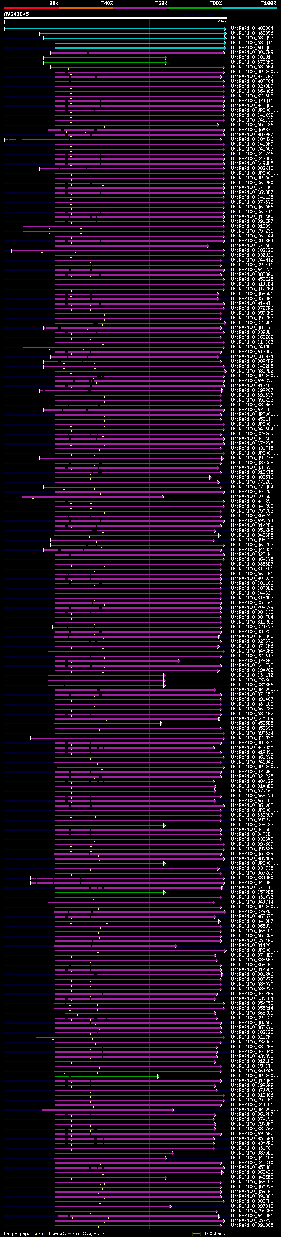The height and width of the screenshot is (1237, 281).
Task: Click the white query sequence bar 1–460
Action: tap(116, 18)
